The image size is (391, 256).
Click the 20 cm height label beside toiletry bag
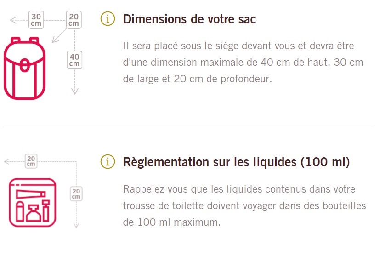click(76, 193)
